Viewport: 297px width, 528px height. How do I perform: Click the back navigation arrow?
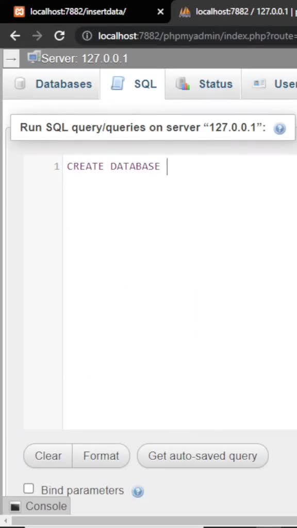[15, 36]
